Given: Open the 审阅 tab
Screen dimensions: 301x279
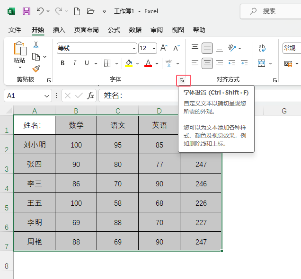Looking at the screenshot, I should 157,30.
